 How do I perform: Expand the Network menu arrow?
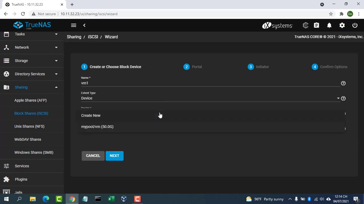pos(56,47)
